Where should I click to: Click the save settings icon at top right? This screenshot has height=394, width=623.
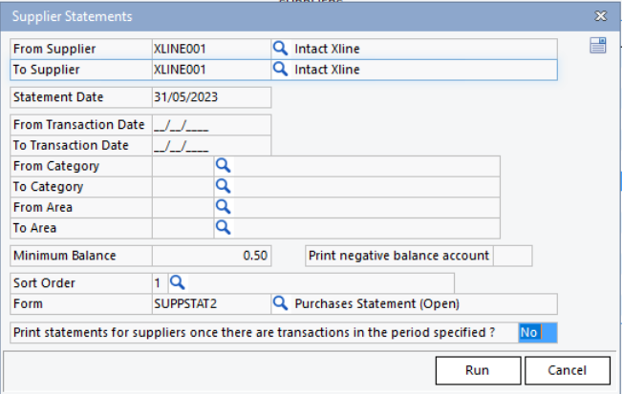tap(597, 45)
